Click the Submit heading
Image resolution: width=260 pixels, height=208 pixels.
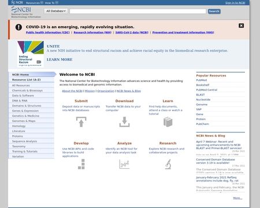(x=81, y=101)
